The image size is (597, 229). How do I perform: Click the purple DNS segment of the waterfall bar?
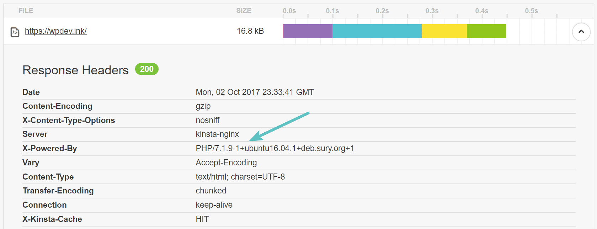tap(307, 31)
